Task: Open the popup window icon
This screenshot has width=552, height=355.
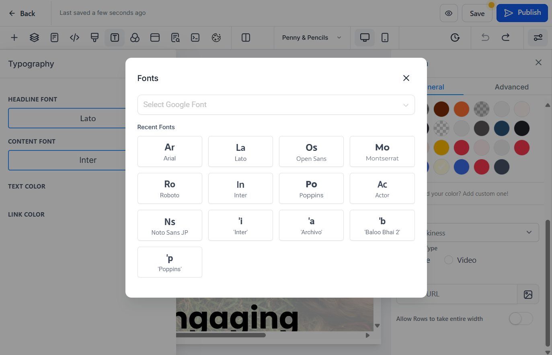Action: (x=155, y=38)
